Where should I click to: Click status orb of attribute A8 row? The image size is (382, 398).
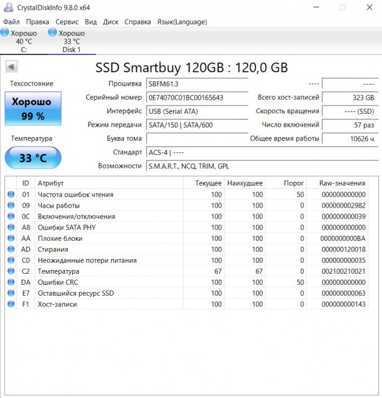tap(11, 227)
